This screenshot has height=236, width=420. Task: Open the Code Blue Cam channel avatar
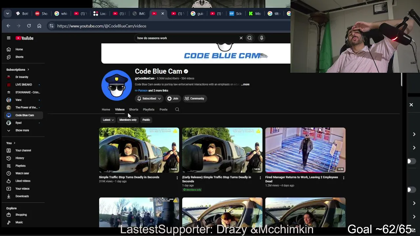(116, 85)
